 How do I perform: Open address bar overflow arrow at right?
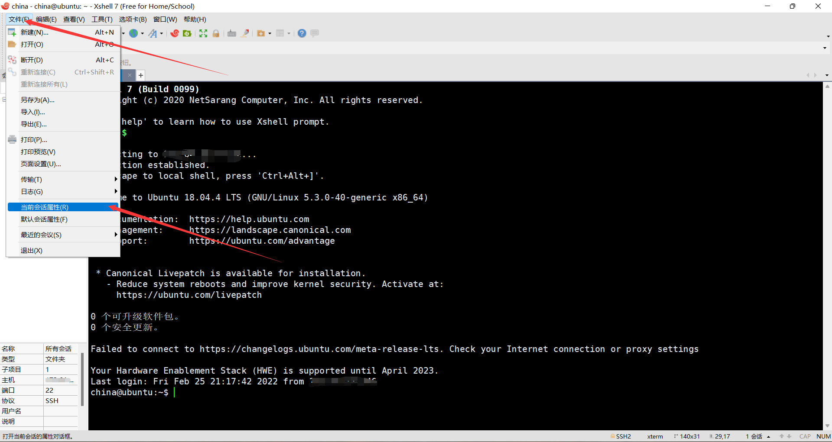click(x=825, y=48)
